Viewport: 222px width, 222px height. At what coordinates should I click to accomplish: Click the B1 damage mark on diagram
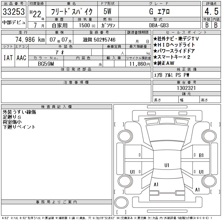[201, 155]
